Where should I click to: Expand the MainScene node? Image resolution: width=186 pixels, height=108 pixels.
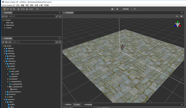tap(5, 25)
